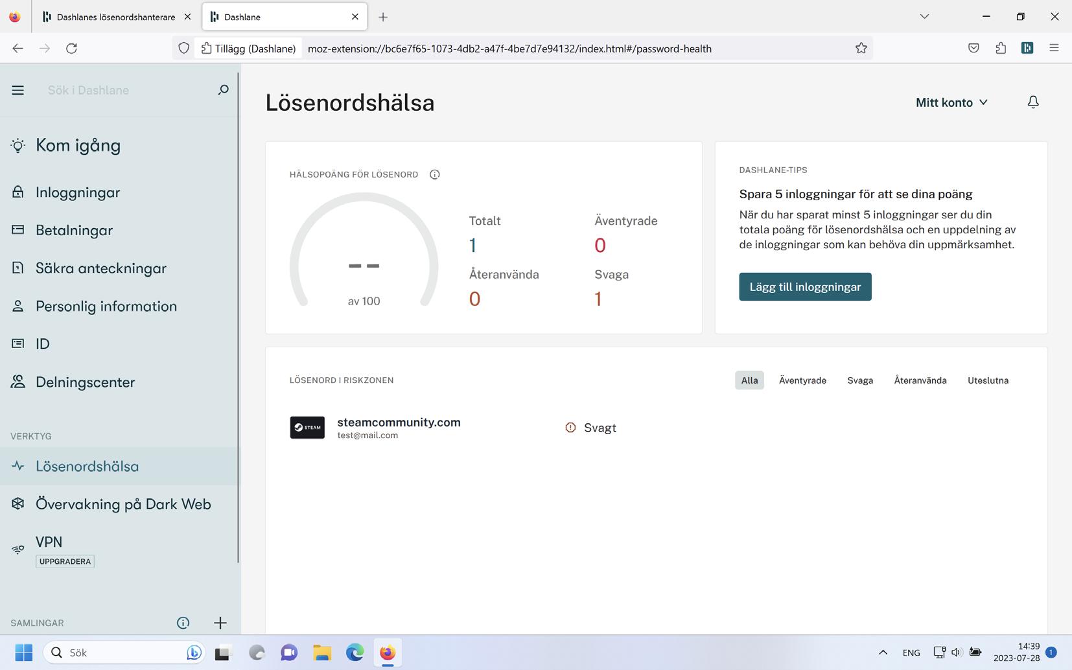Filter by Äventyrade passwords
Screen dimensions: 1072x670
coord(802,380)
